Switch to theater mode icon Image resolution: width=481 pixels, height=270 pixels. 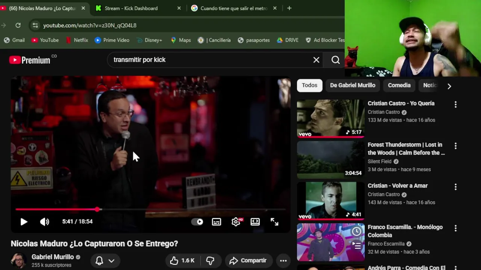tap(255, 222)
